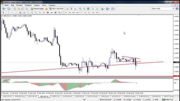Open the Вид menu

click(12, 5)
